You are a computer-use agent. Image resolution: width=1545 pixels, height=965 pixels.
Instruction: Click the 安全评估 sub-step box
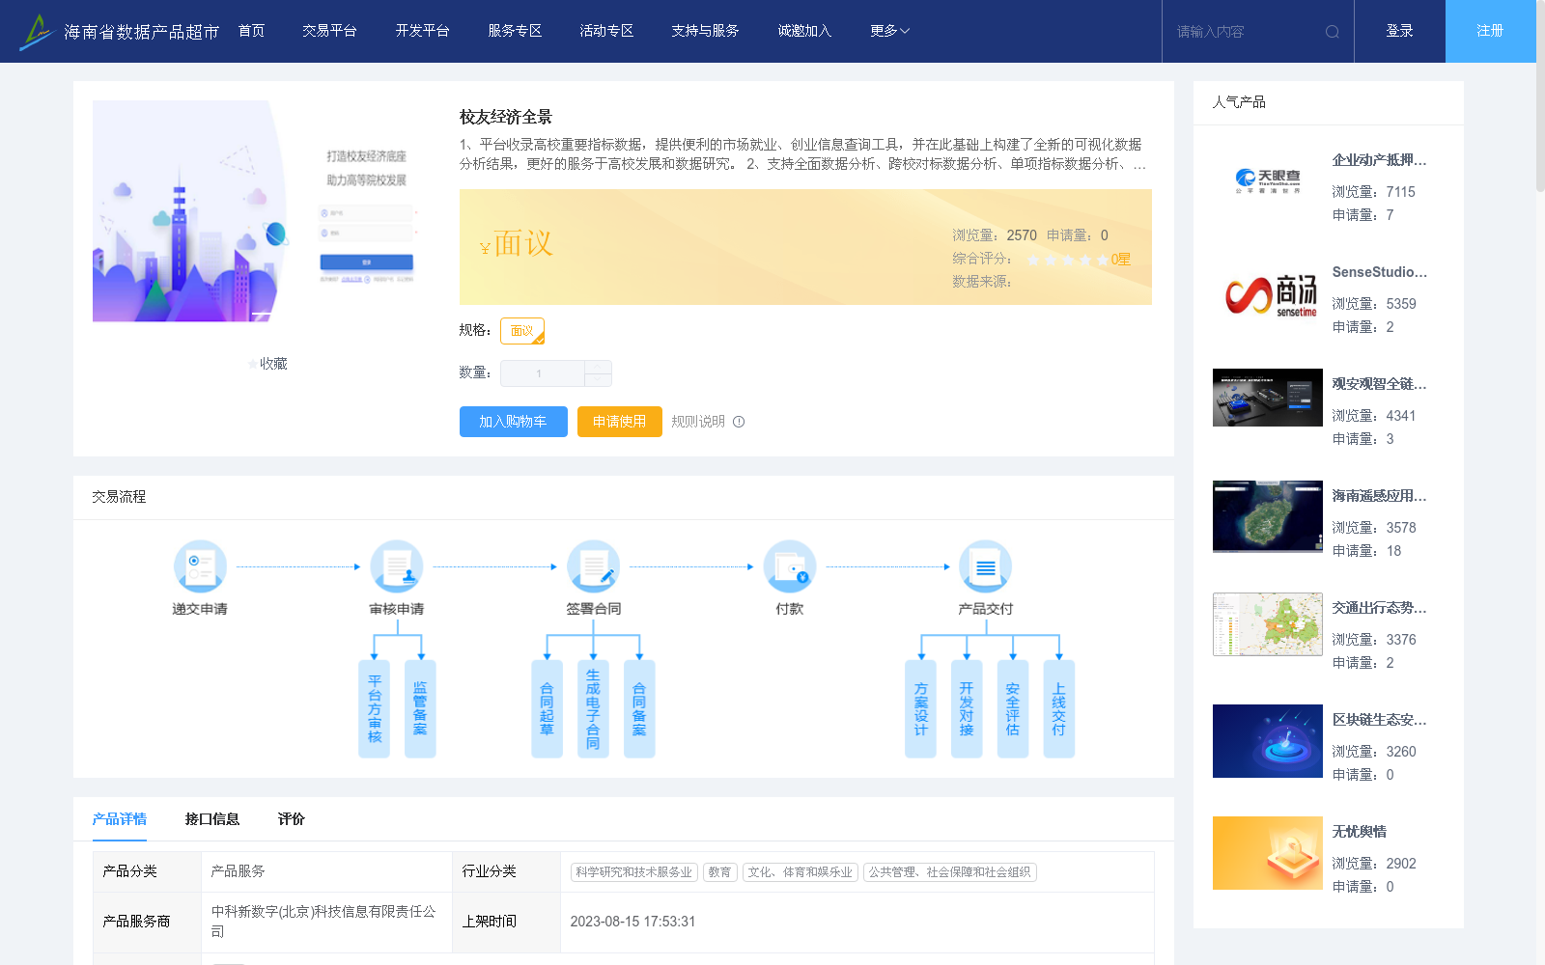tap(1013, 709)
